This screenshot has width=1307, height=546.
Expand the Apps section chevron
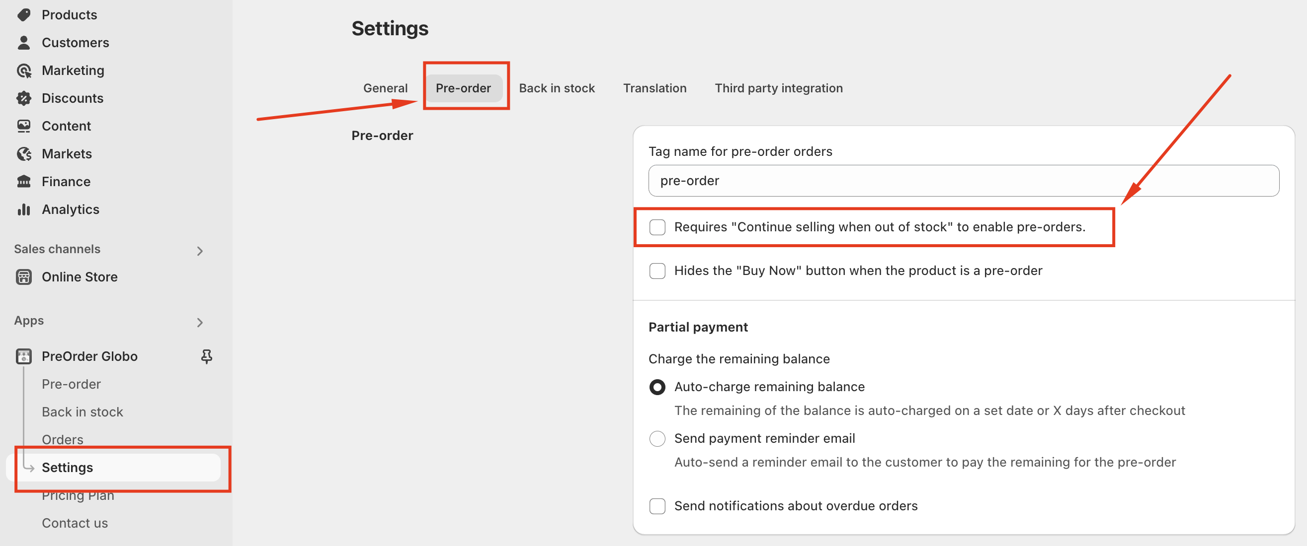point(200,322)
